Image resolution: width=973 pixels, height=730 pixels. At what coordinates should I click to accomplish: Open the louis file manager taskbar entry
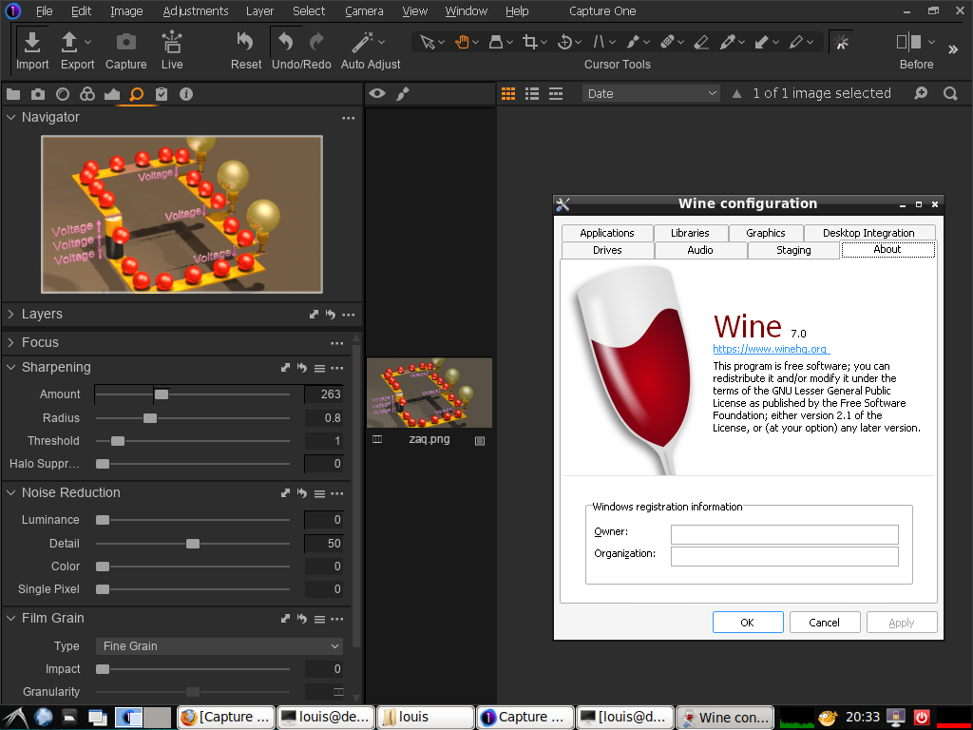pyautogui.click(x=426, y=718)
